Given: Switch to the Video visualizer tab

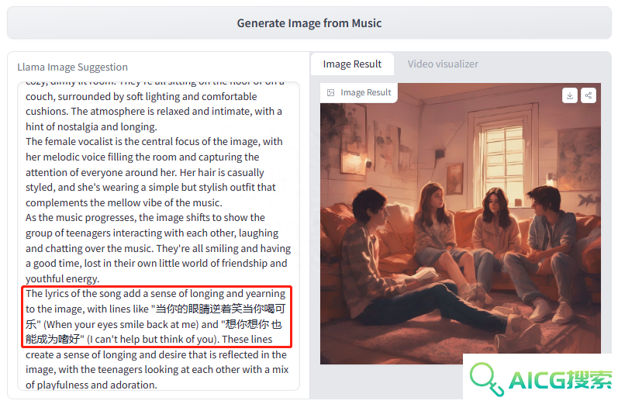Looking at the screenshot, I should 443,64.
